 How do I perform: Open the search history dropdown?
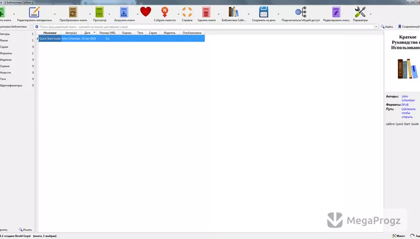pos(376,27)
